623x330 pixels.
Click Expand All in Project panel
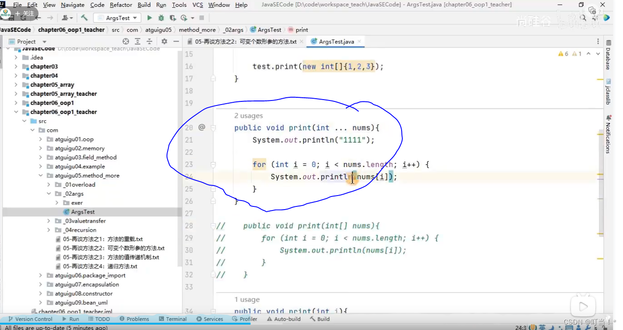coord(138,41)
